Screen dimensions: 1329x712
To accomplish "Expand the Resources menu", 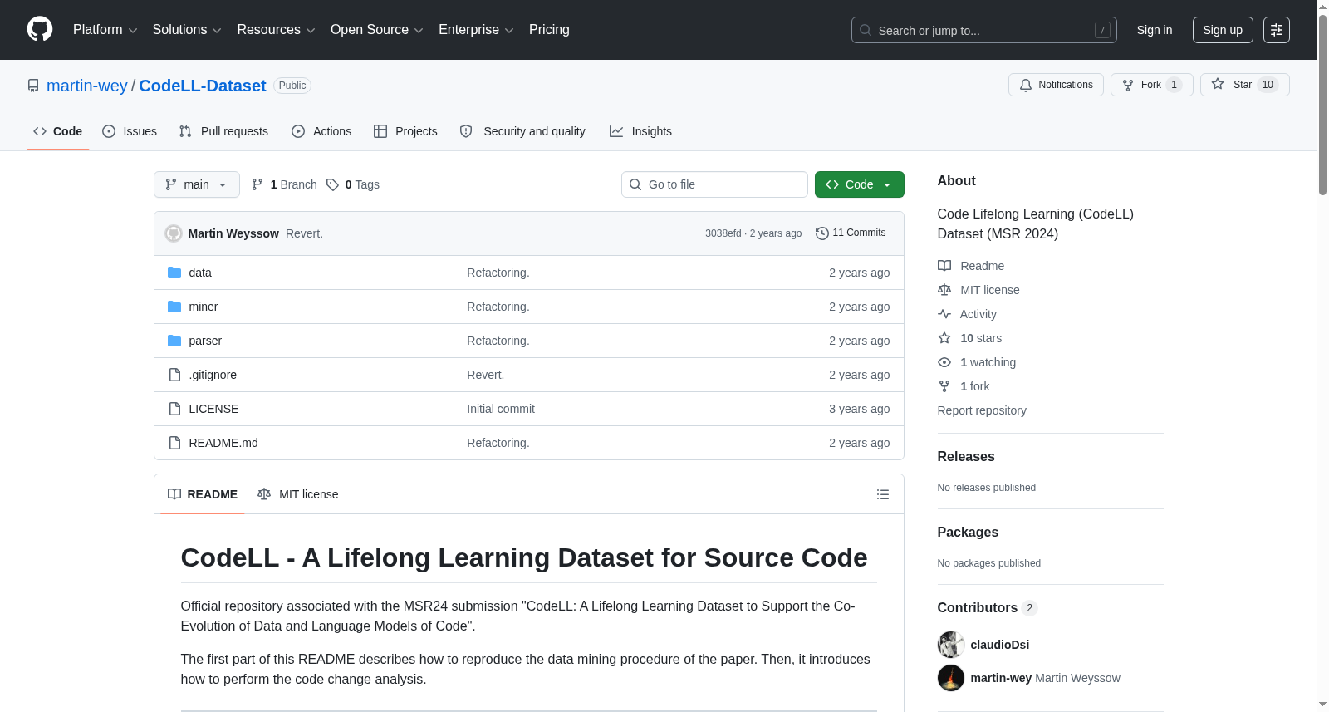I will tap(276, 30).
